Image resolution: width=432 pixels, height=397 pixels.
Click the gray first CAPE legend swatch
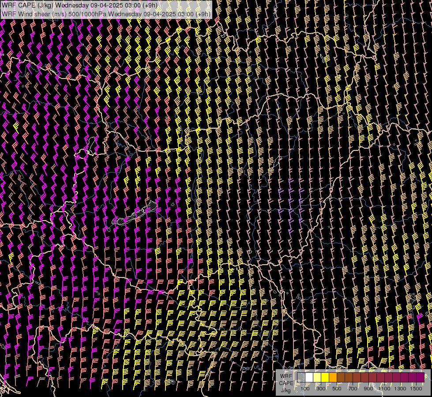click(x=301, y=377)
